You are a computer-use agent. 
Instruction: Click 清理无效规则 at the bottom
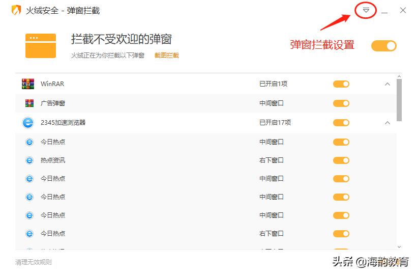(33, 262)
